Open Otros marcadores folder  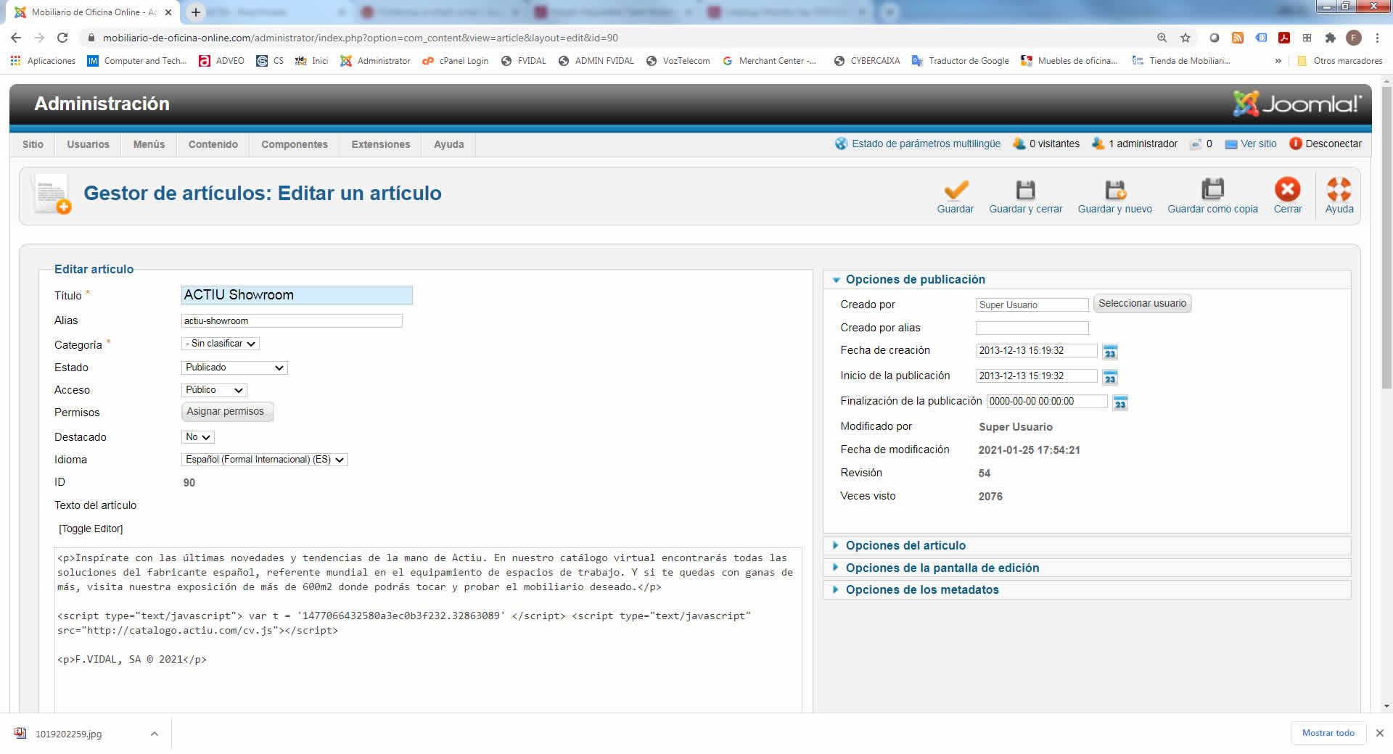[1339, 61]
